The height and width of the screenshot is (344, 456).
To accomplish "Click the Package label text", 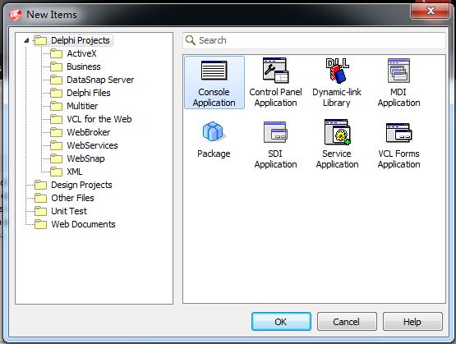I will coord(214,154).
